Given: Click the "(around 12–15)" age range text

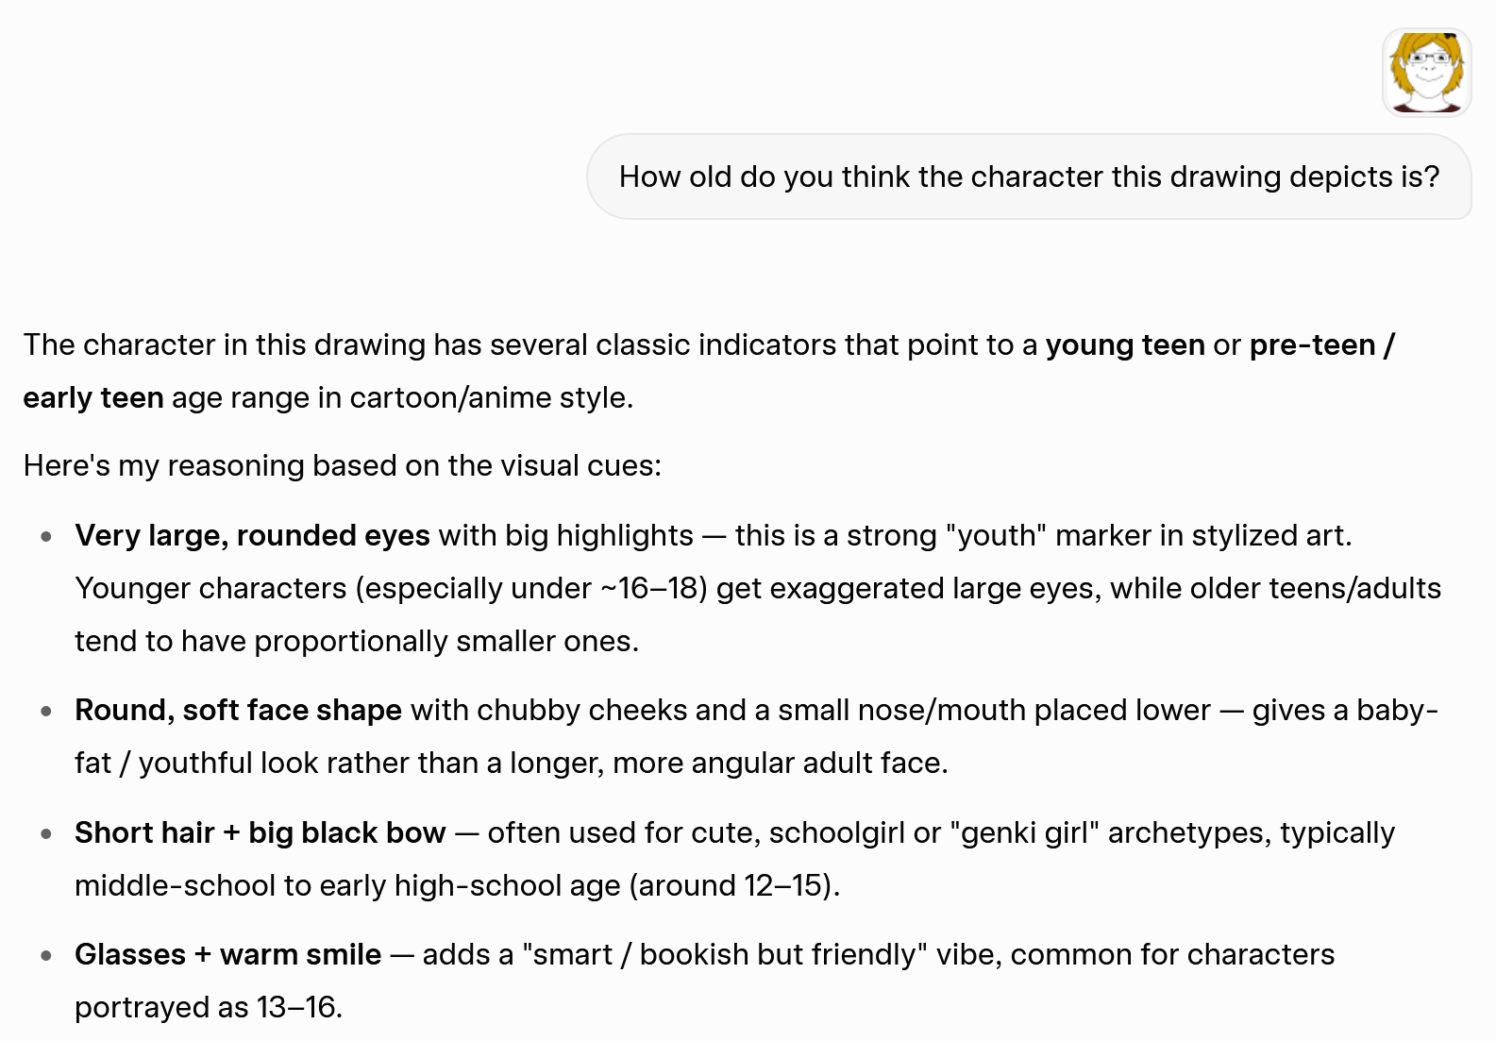Looking at the screenshot, I should (734, 886).
